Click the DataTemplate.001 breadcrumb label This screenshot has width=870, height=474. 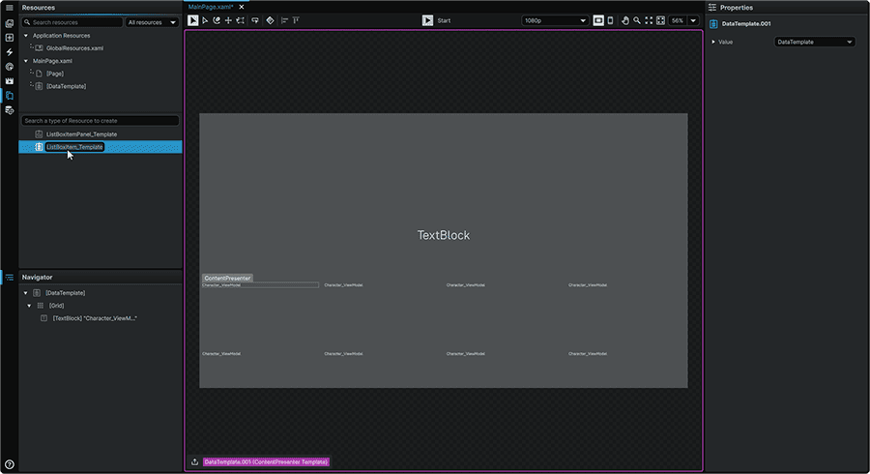pos(267,461)
